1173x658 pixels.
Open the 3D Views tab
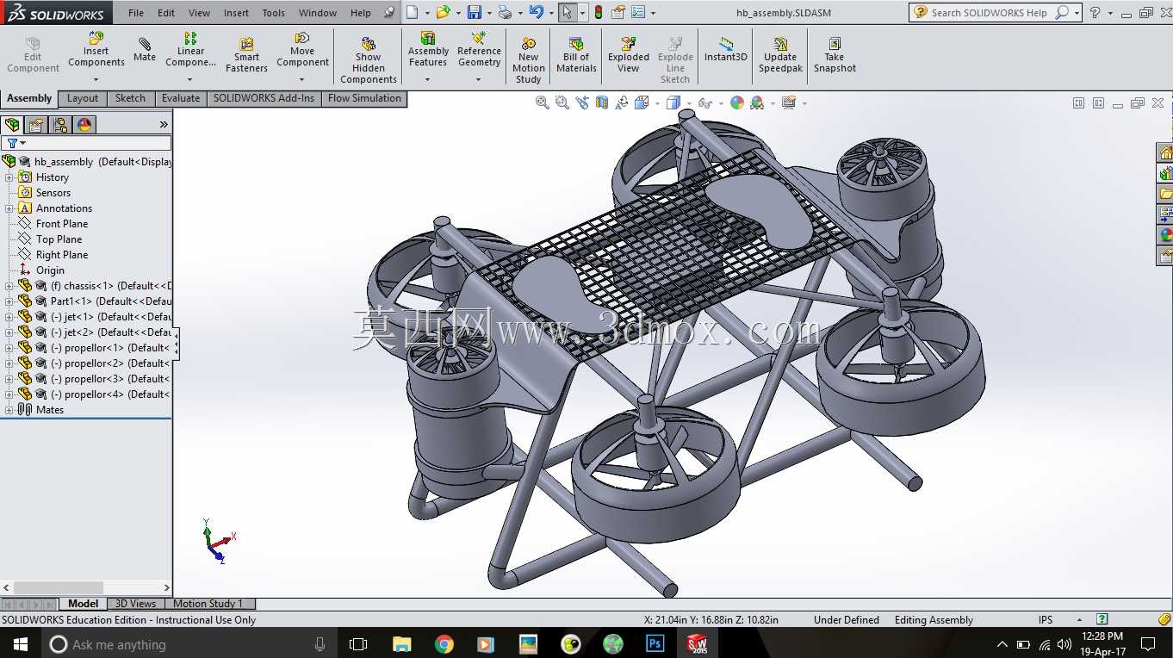tap(136, 604)
